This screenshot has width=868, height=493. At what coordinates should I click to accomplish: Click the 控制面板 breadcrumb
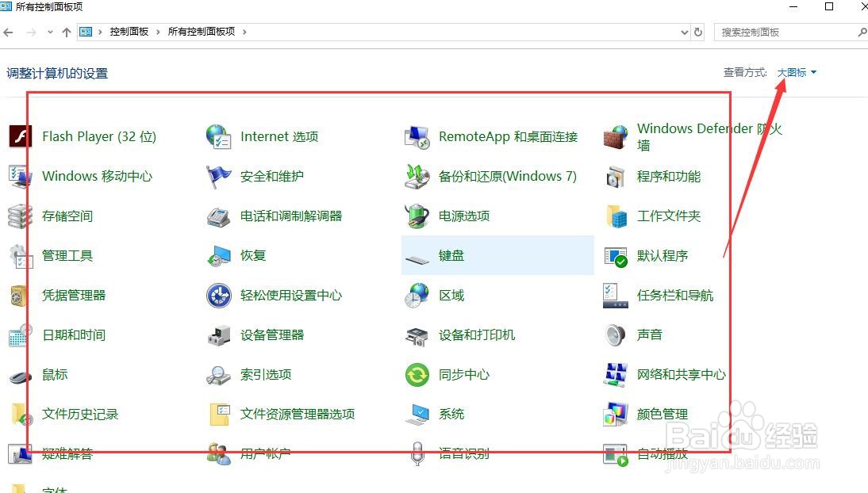tap(129, 32)
